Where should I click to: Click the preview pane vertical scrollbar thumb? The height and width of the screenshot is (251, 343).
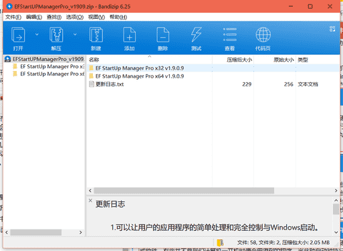(x=336, y=209)
